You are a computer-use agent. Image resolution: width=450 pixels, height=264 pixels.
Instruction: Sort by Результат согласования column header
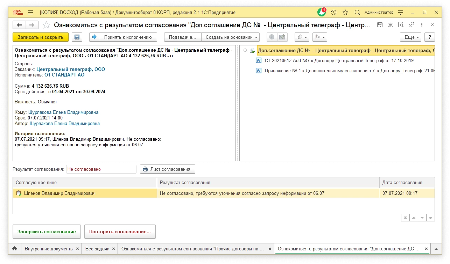pyautogui.click(x=268, y=183)
